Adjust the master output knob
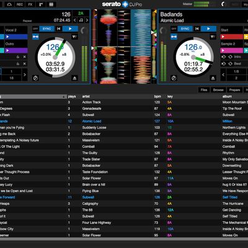Viewport: 248px width, 248px height. coord(223,4)
